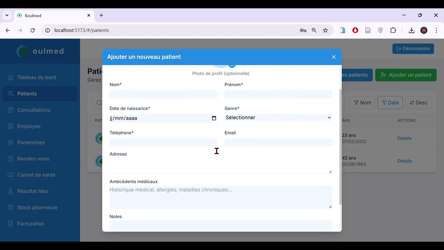Close the add new patient dialog

[x=334, y=57]
